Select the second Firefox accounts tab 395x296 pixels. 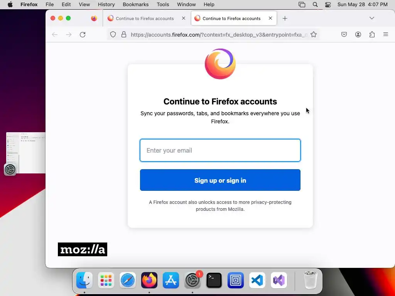click(x=234, y=18)
